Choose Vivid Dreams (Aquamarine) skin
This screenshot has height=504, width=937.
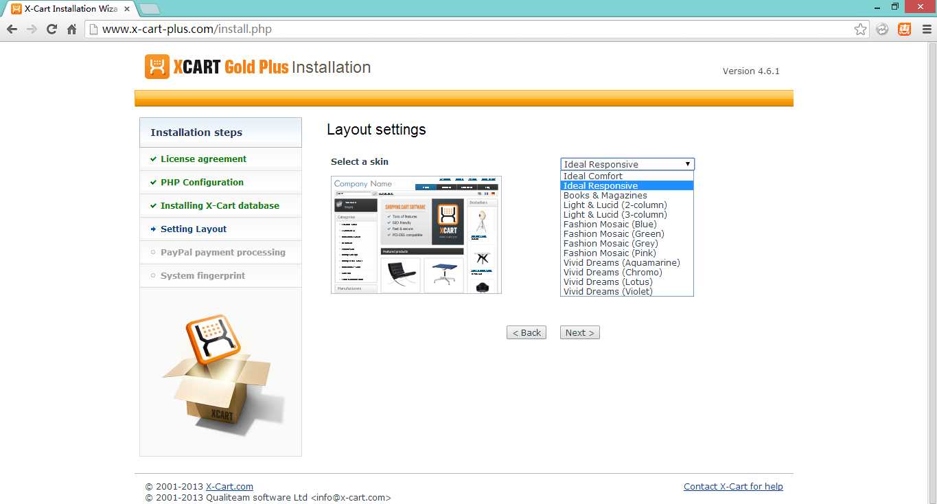pos(627,262)
